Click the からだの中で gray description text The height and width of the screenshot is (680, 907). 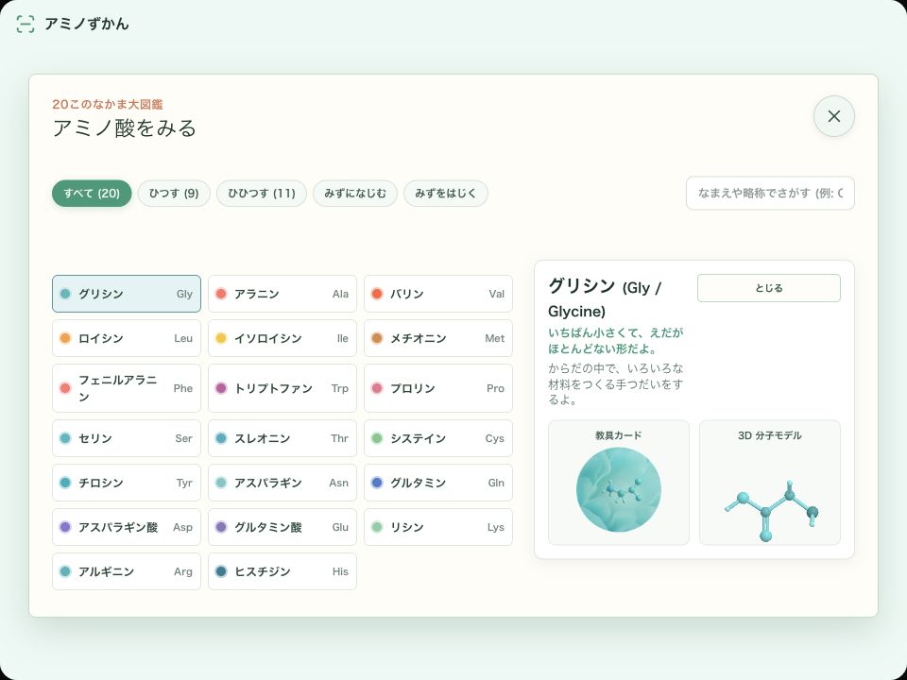(x=615, y=384)
